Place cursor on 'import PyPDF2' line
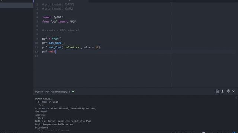 (x=53, y=17)
